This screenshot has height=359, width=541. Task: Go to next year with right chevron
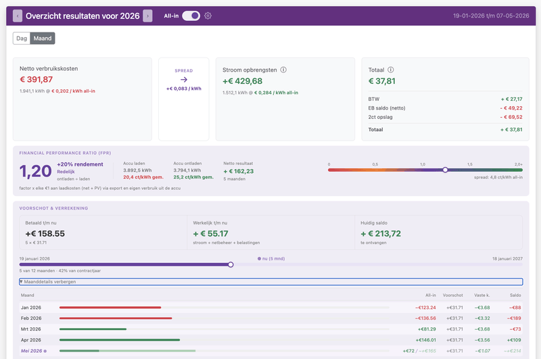point(147,16)
